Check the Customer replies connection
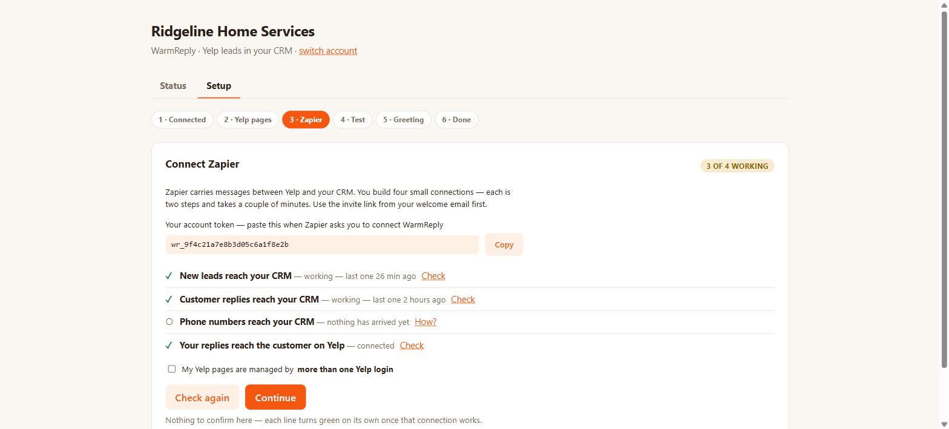 463,300
